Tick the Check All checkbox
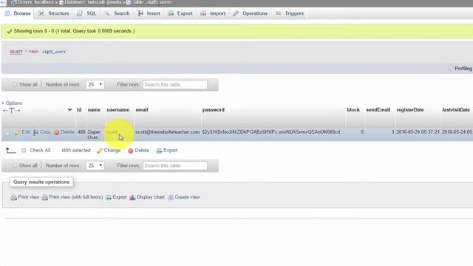The width and height of the screenshot is (473, 266). click(x=24, y=150)
